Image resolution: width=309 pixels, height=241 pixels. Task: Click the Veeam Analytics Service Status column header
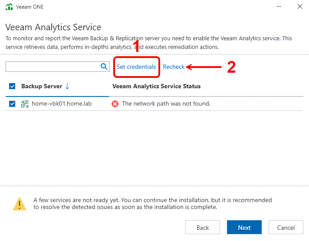[x=156, y=86]
